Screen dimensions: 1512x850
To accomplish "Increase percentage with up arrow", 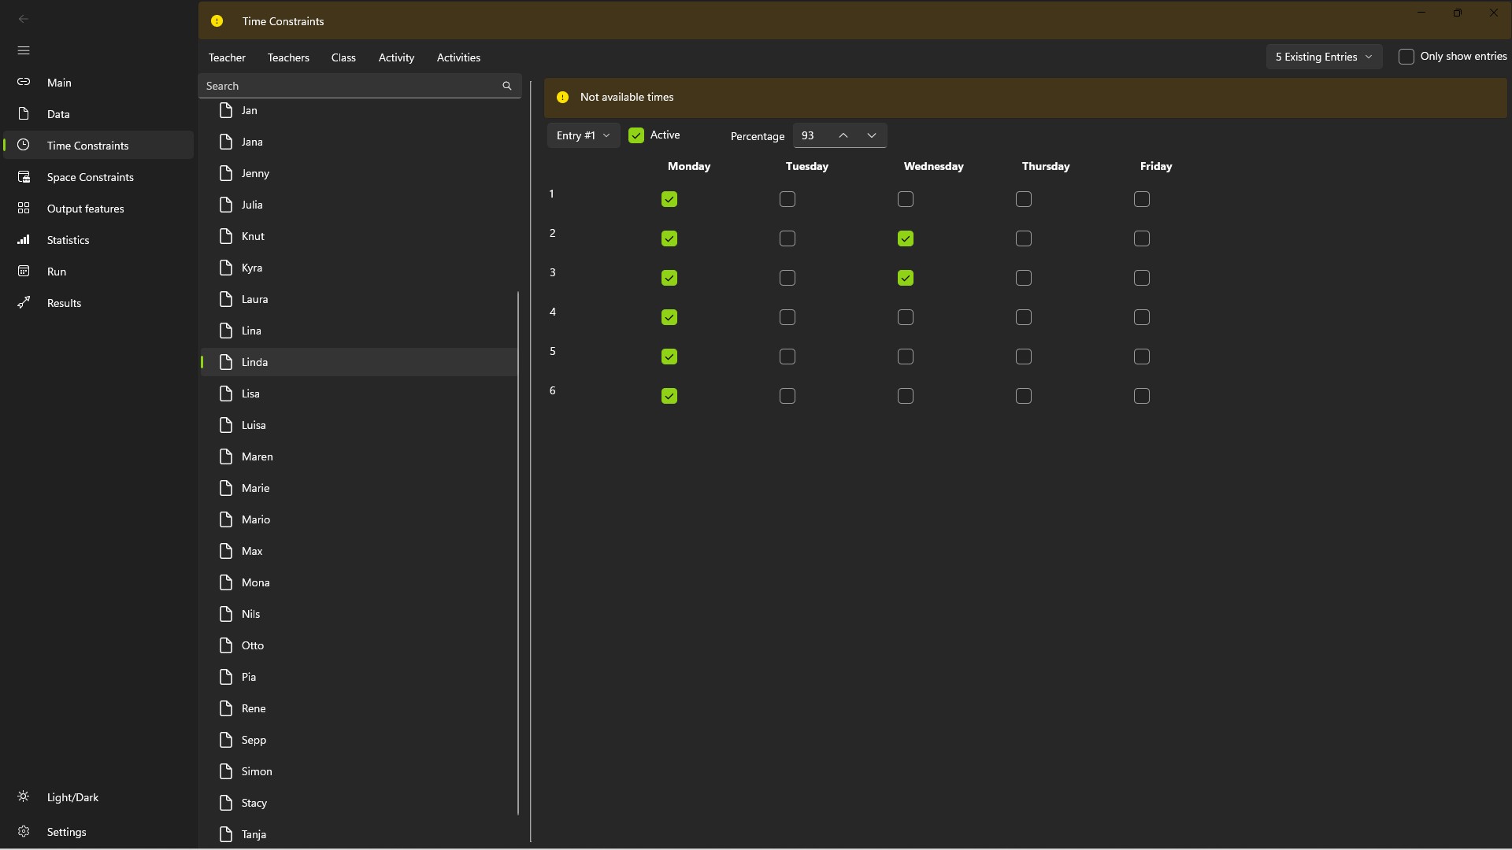I will [x=843, y=135].
